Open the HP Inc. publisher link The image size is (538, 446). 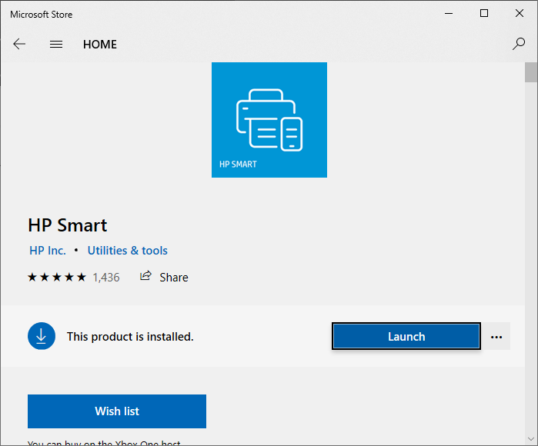tap(48, 251)
